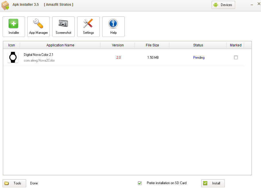Click the Devices Android icon button
261x191 pixels.
pos(223,5)
